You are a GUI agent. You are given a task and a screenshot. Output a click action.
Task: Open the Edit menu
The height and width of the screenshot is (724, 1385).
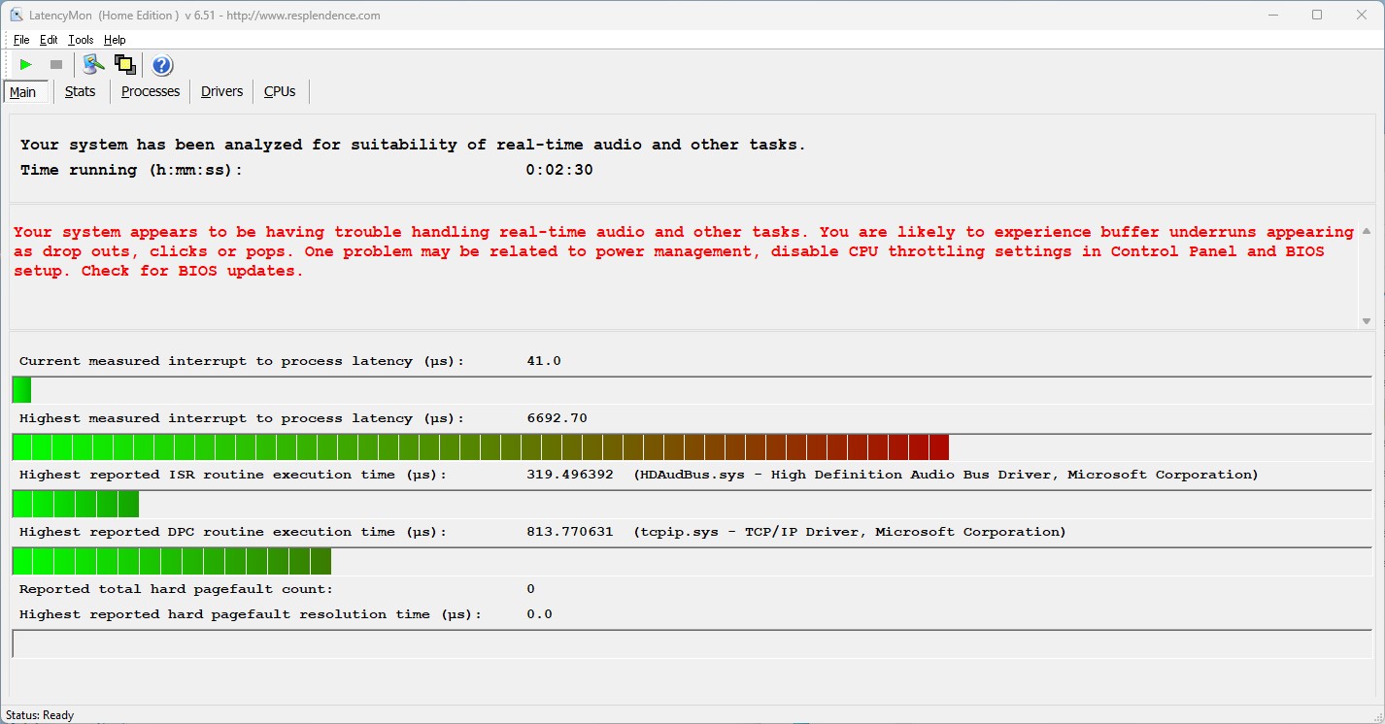pos(49,40)
